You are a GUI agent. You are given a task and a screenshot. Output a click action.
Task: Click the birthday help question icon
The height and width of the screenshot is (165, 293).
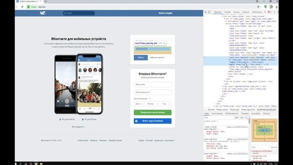pyautogui.click(x=150, y=99)
